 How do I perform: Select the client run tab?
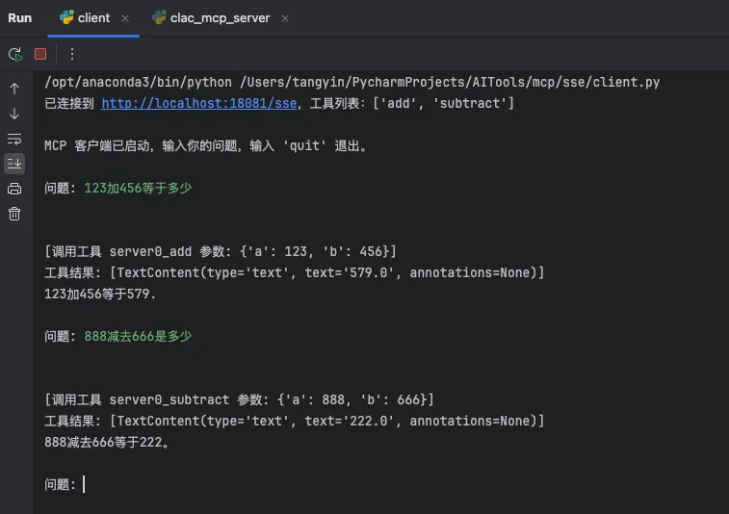click(93, 18)
